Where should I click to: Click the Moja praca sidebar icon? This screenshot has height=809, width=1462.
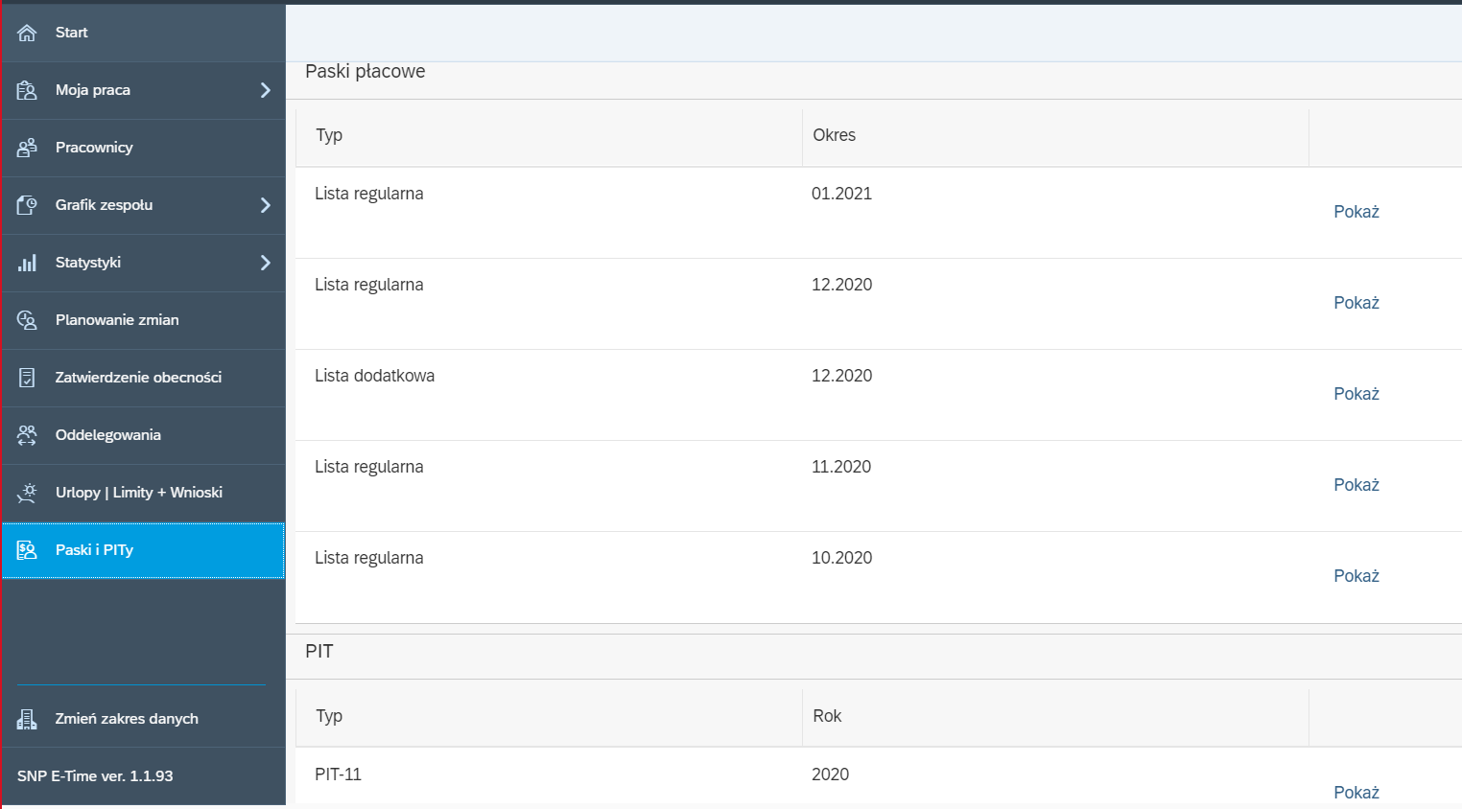click(x=27, y=90)
